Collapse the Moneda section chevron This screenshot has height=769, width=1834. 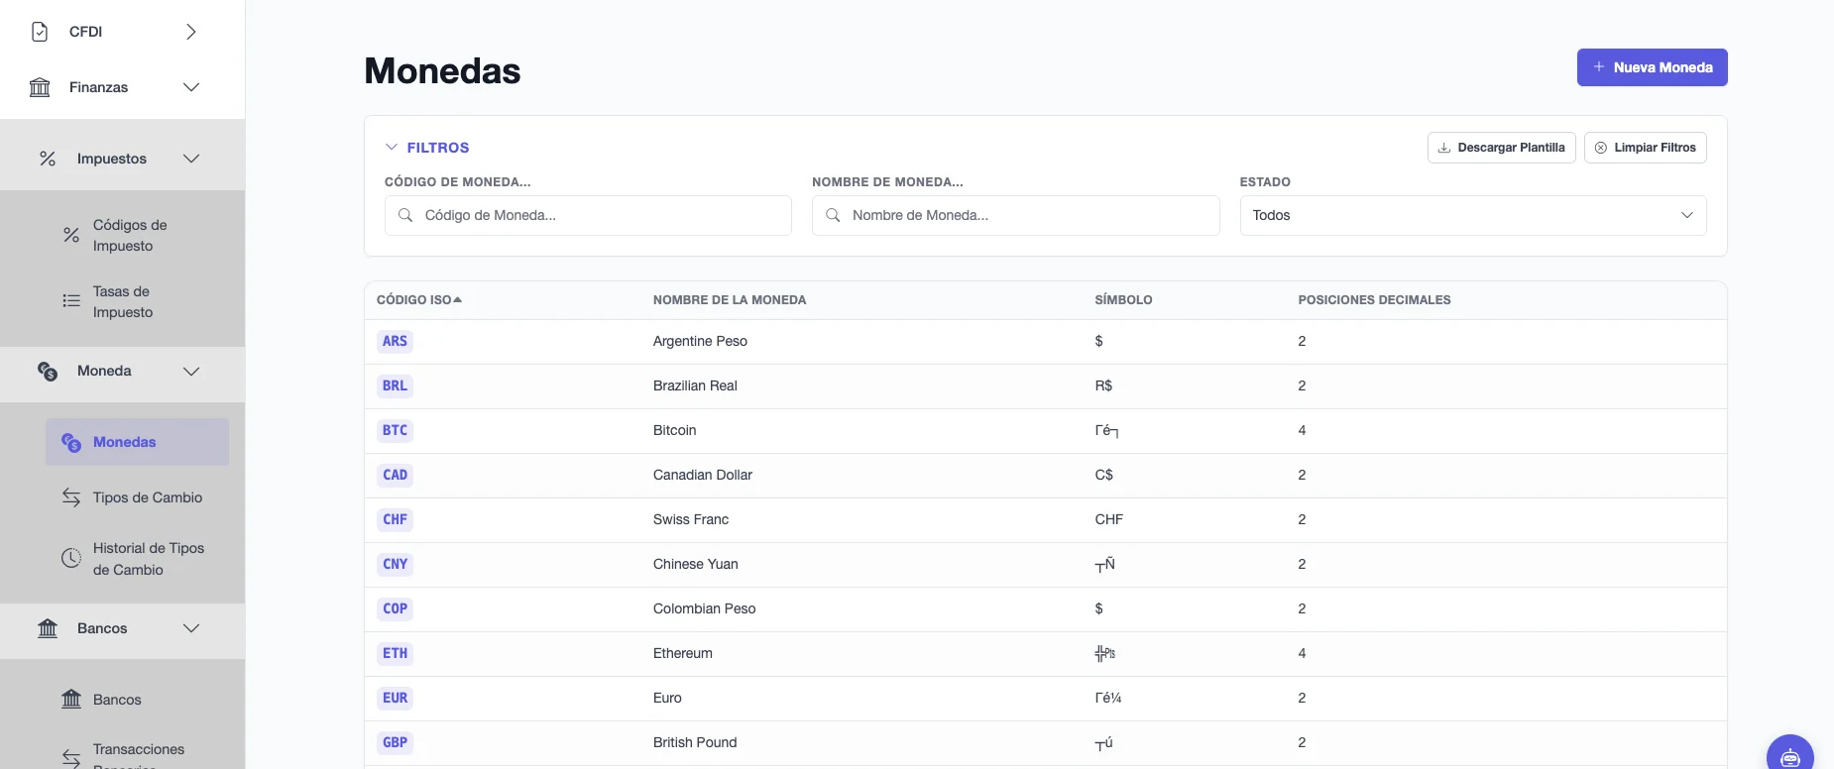coord(191,371)
